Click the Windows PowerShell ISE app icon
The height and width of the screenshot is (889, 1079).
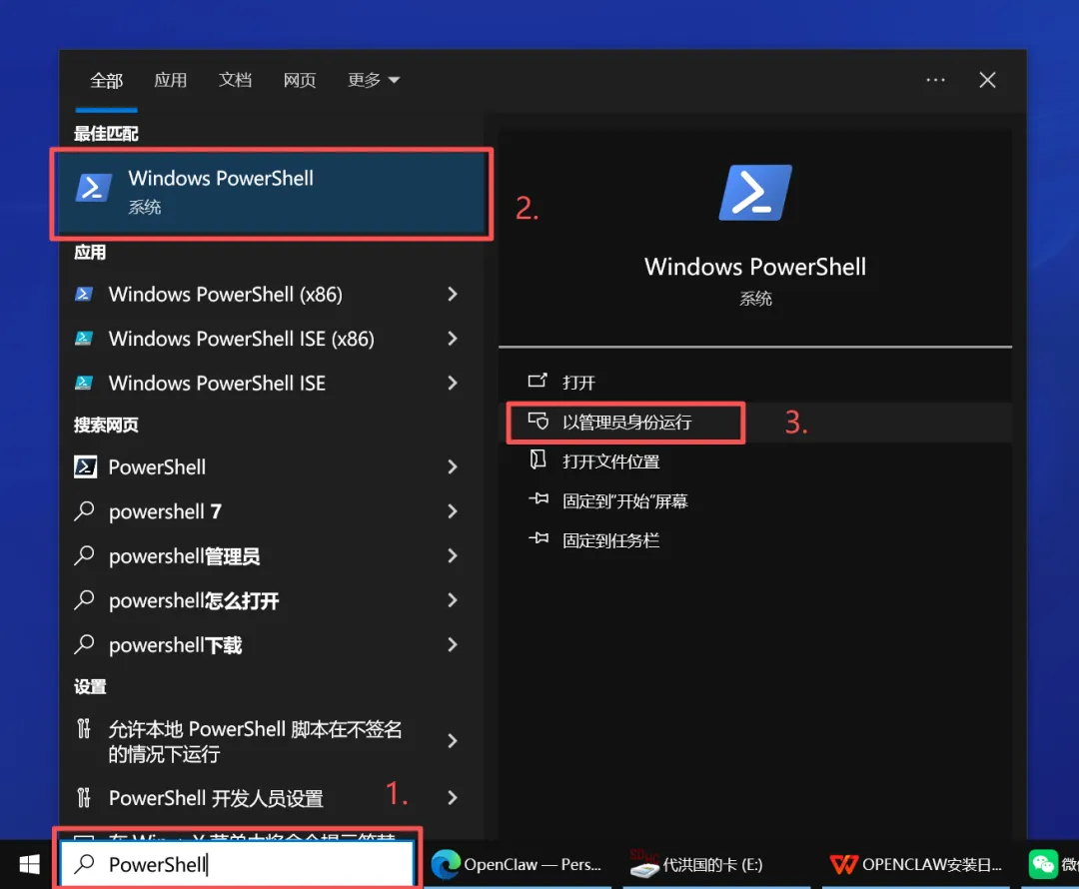pos(84,384)
